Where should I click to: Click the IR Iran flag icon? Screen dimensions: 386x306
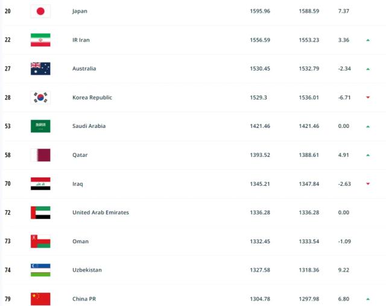[x=40, y=40]
